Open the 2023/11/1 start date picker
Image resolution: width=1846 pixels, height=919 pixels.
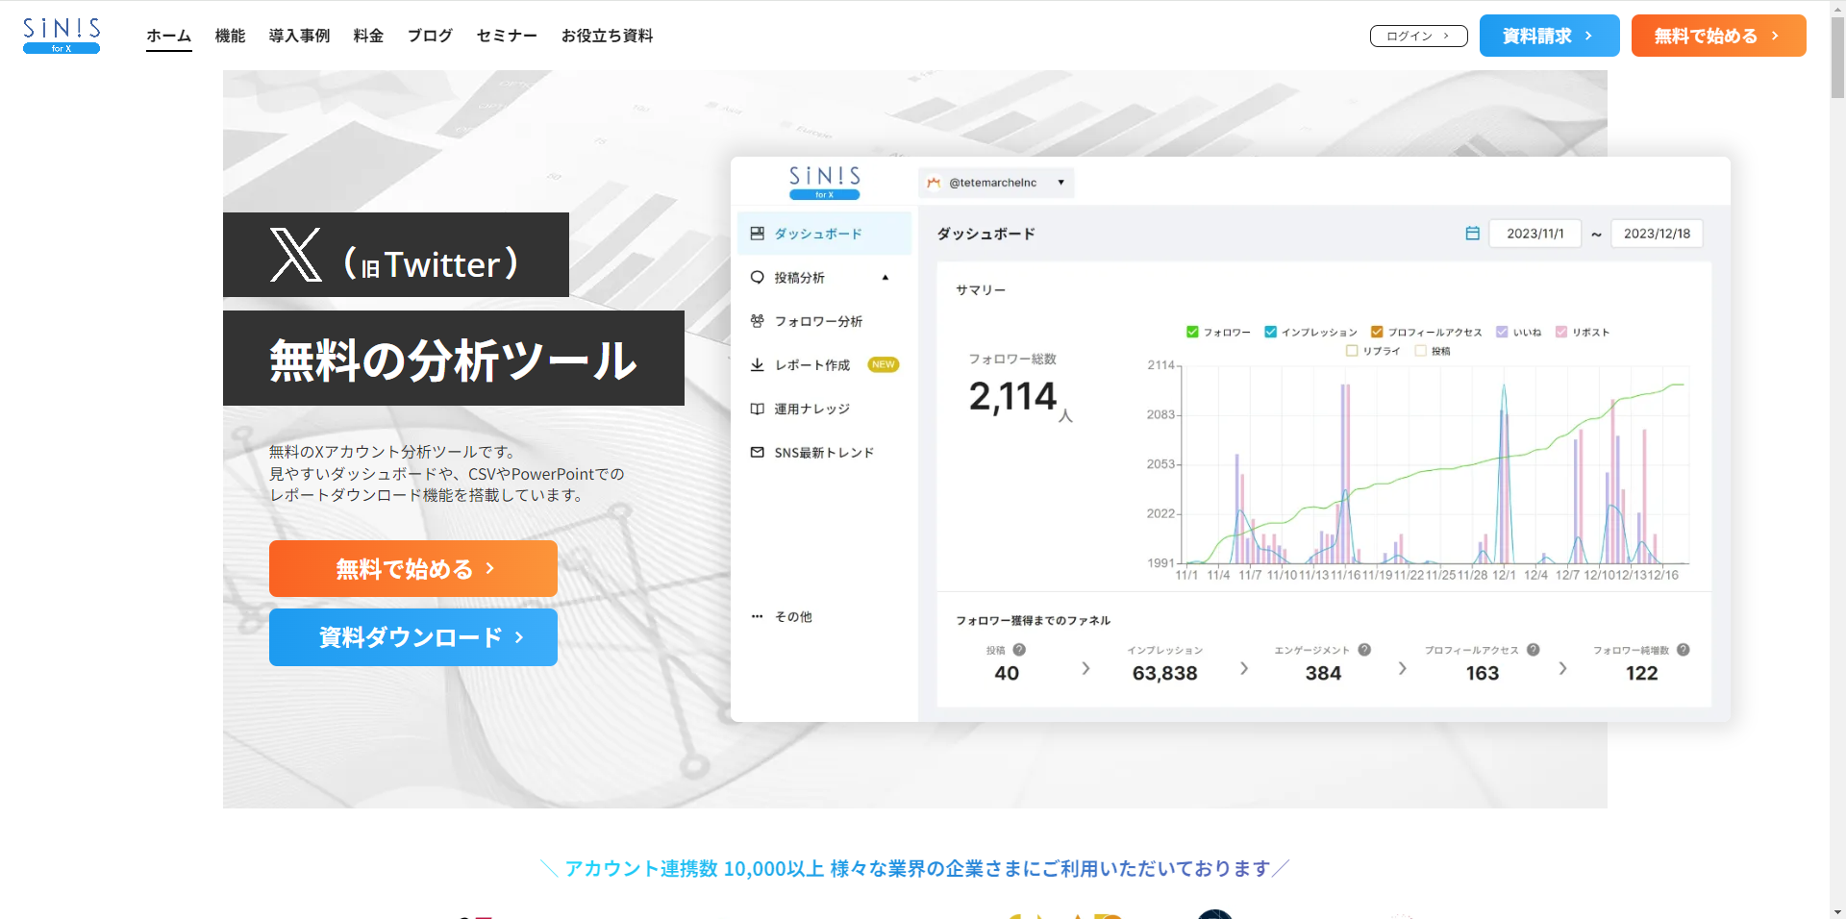pos(1535,234)
